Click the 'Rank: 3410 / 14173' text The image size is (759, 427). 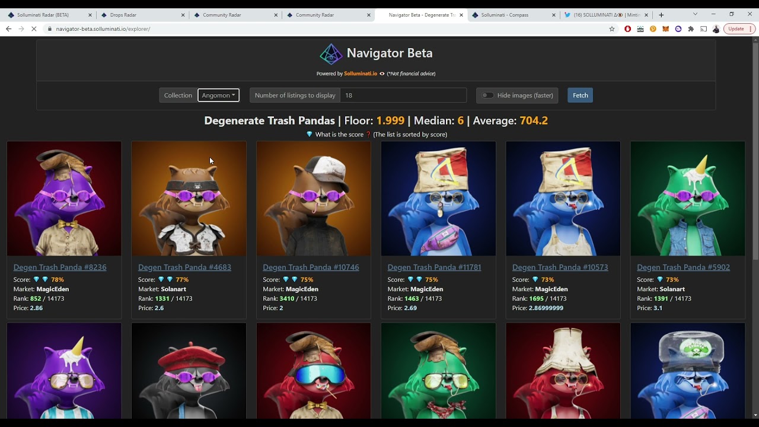click(287, 299)
